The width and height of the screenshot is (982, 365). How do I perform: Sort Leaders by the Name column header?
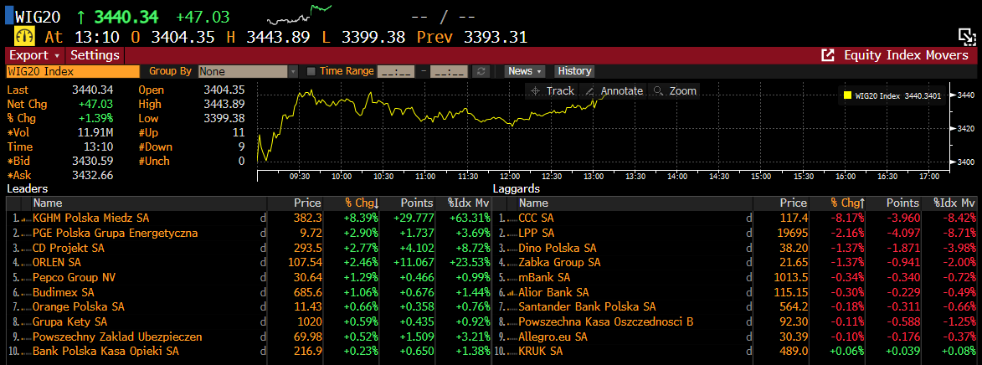click(x=149, y=203)
